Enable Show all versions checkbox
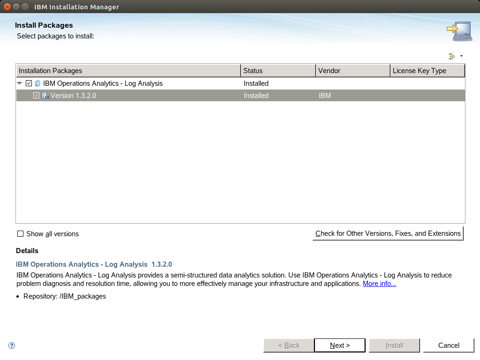Viewport: 480px width, 360px height. (x=20, y=234)
